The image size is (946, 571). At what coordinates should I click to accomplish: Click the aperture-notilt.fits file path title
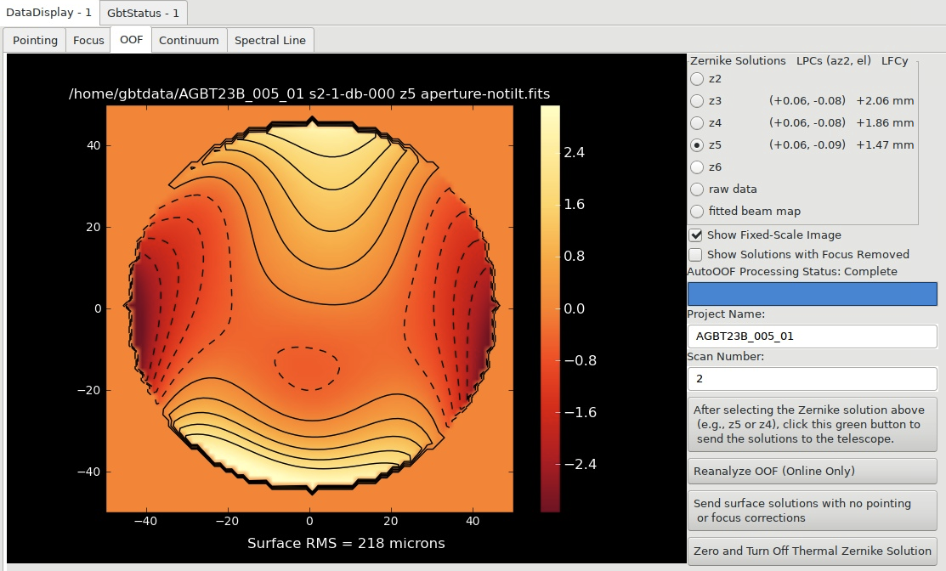[x=309, y=94]
